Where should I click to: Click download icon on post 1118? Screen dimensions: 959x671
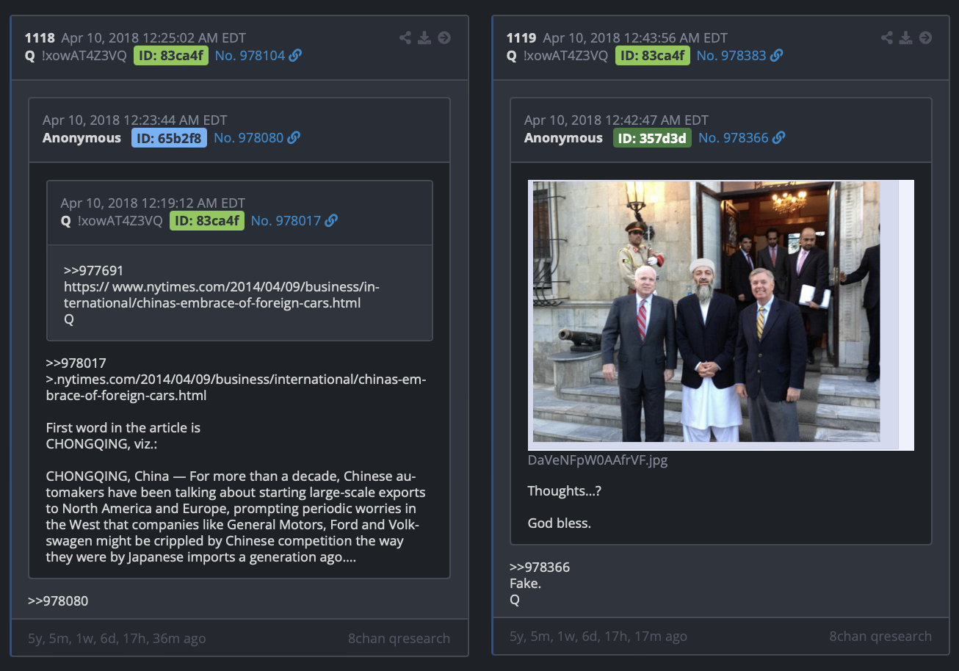pyautogui.click(x=424, y=37)
